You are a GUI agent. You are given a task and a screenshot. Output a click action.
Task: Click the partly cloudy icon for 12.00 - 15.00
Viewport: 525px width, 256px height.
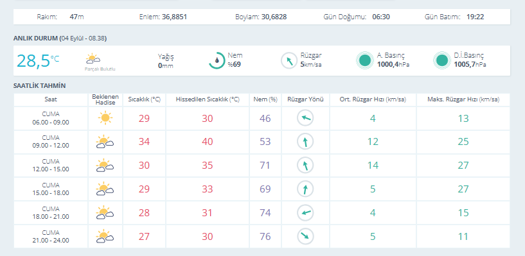[x=105, y=166]
